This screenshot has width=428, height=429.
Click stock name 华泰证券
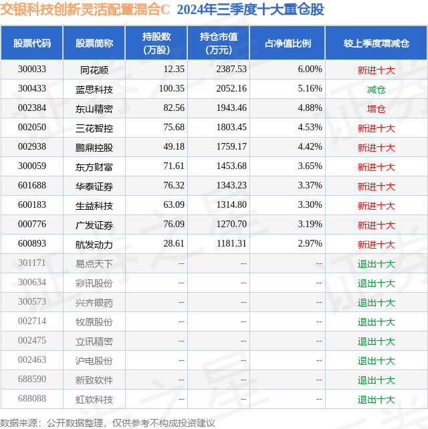[x=94, y=186]
